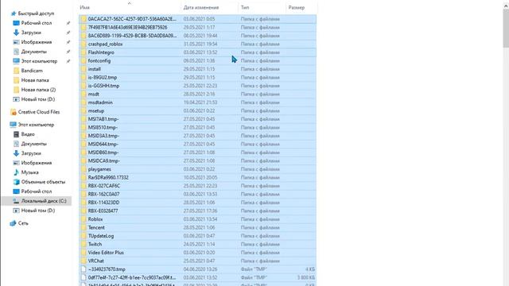
Task: Click folder icon of Roblox row
Action: (84, 219)
